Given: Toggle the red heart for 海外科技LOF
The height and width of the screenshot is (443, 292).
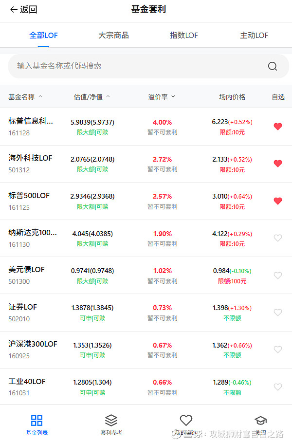Looking at the screenshot, I should click(x=277, y=164).
